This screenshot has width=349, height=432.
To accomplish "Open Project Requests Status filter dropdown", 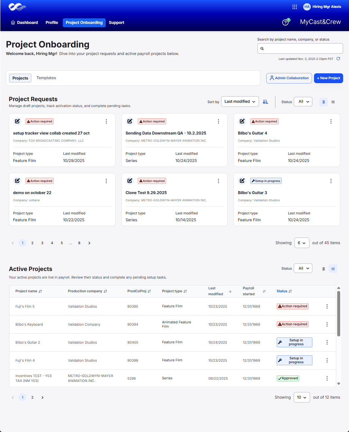I will point(303,102).
